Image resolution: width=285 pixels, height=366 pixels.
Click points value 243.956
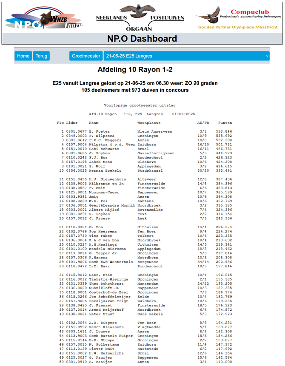tap(224, 219)
